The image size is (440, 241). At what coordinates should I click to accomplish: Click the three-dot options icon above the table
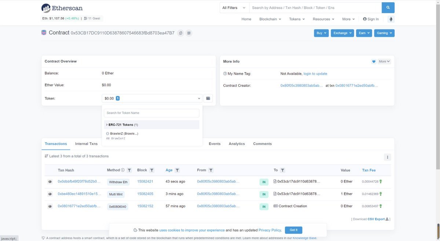tap(387, 157)
